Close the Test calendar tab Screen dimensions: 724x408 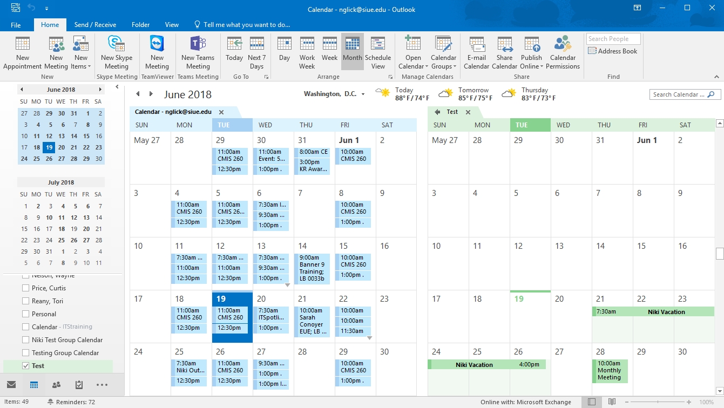click(468, 112)
